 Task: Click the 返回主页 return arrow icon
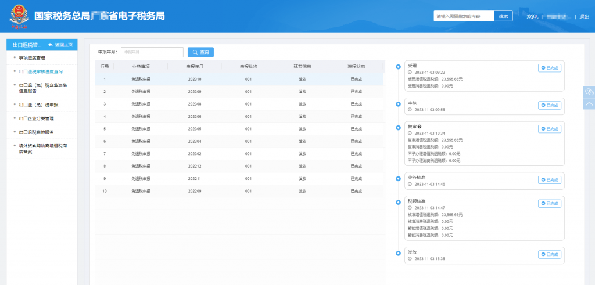point(50,45)
